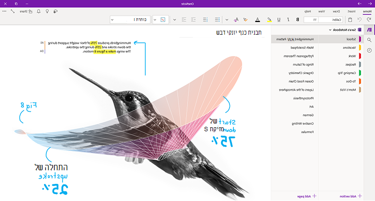The width and height of the screenshot is (375, 201).
Task: Click the forward arrow in title bar
Action: (x=359, y=3)
